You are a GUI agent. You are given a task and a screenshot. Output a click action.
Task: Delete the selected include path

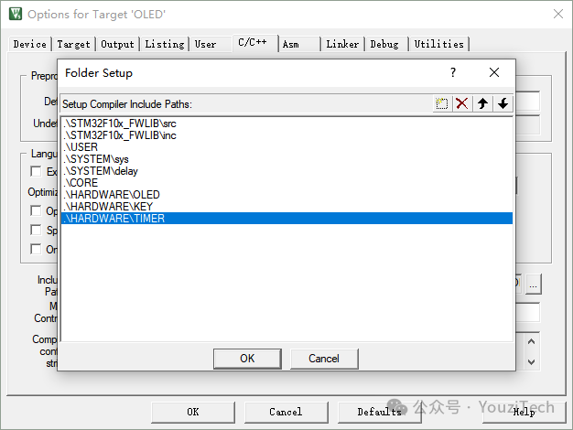[462, 103]
